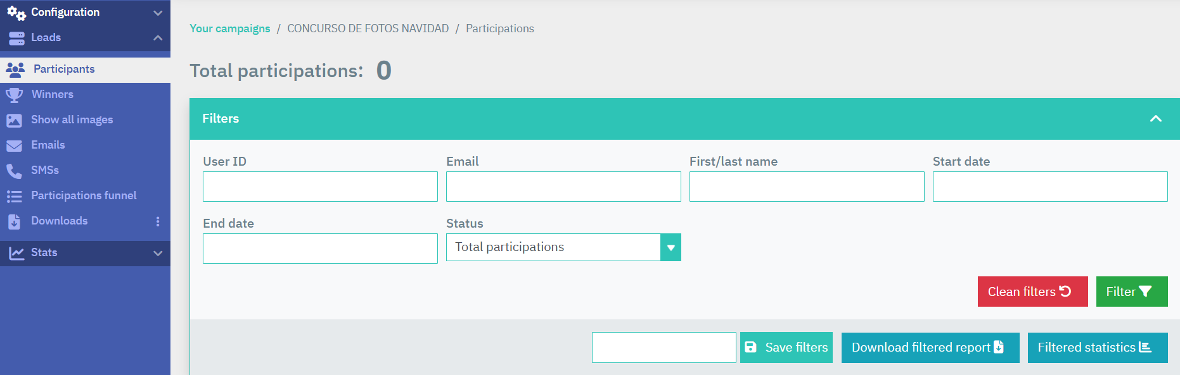Collapse the Leads sidebar section
Image resolution: width=1180 pixels, height=375 pixels.
click(158, 38)
